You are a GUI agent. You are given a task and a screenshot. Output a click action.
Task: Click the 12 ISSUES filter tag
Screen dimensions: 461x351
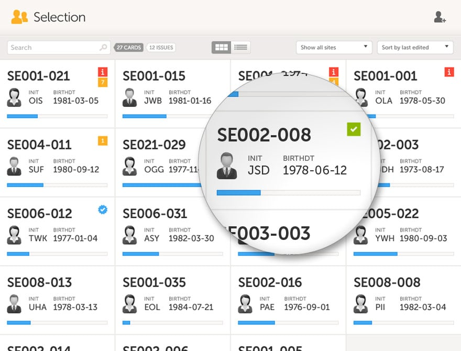click(161, 47)
